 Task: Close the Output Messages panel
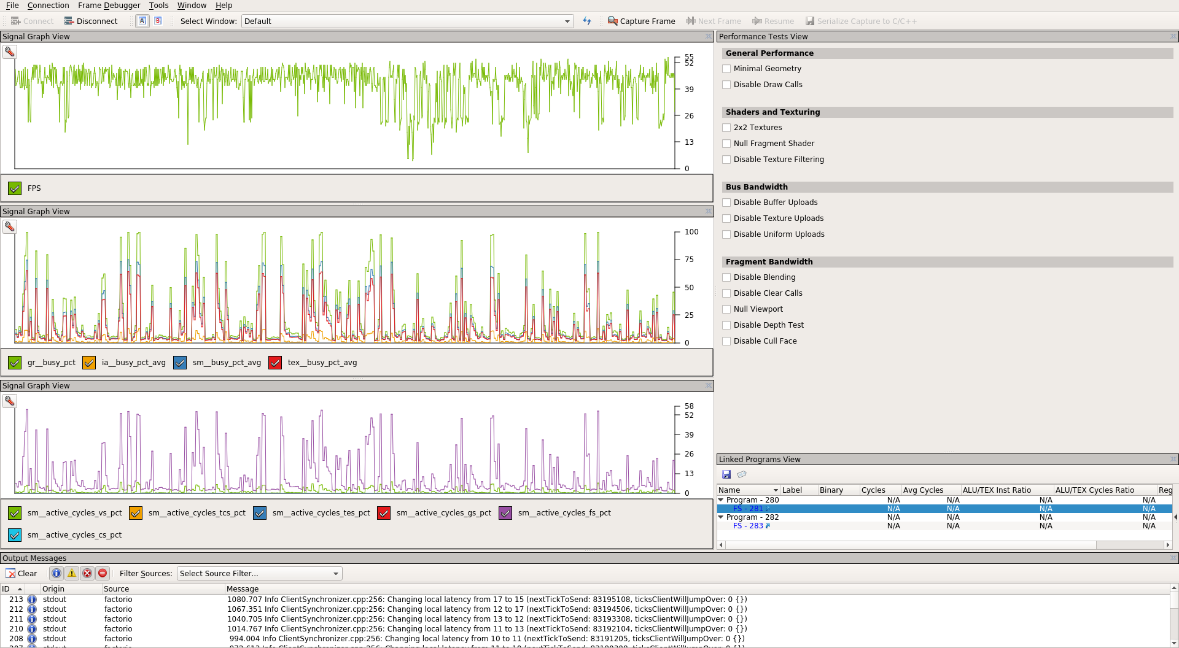1173,558
